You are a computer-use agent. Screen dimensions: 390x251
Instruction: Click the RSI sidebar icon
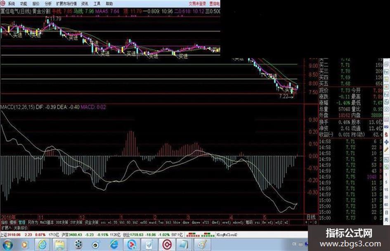tap(387, 127)
